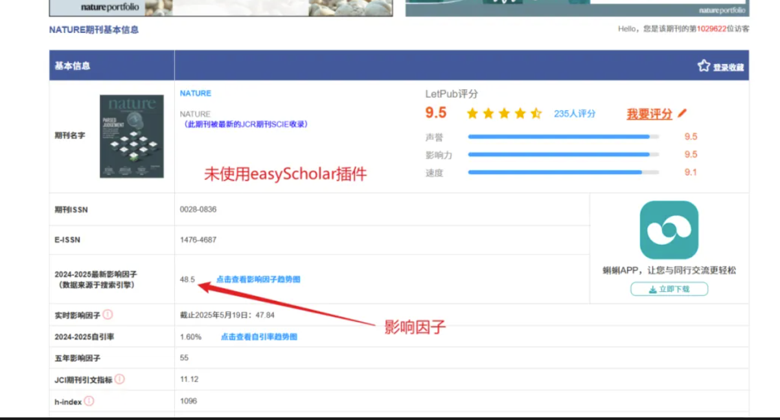Image resolution: width=780 pixels, height=420 pixels.
Task: Click the 速度 rating progress bar
Action: (x=564, y=172)
